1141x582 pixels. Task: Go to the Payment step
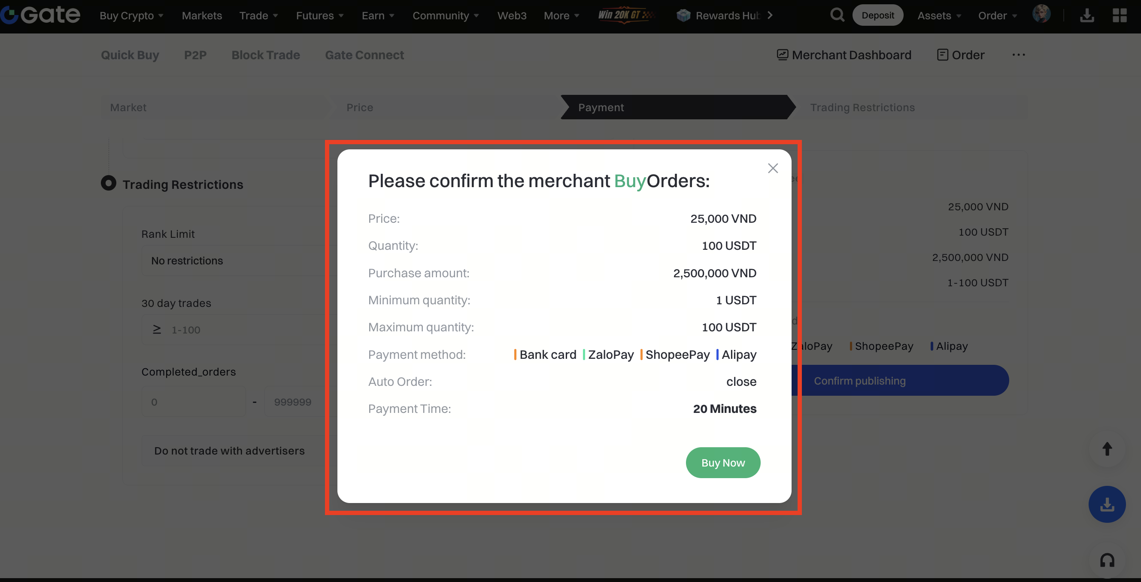(600, 108)
